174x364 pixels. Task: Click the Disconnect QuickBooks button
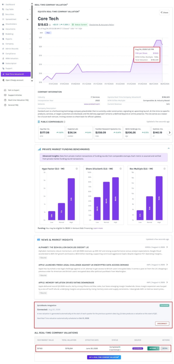point(162,323)
